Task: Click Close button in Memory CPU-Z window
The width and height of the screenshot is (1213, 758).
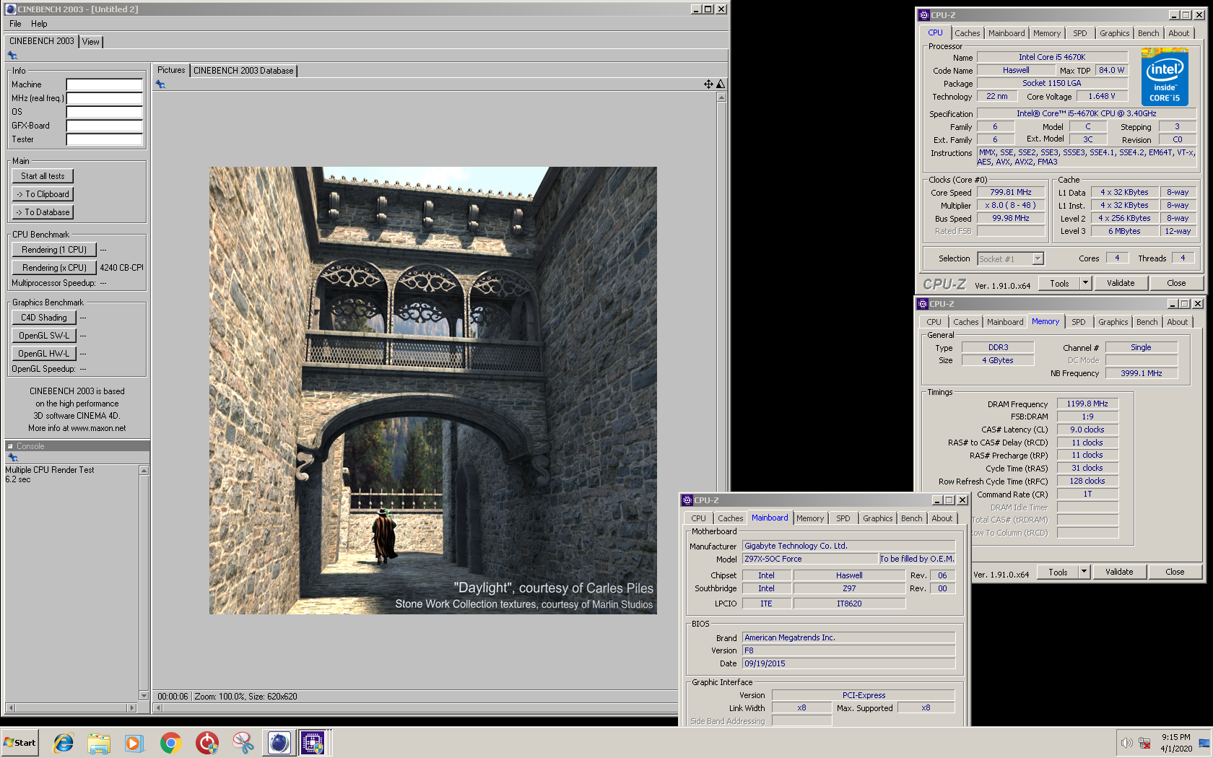Action: click(1175, 572)
